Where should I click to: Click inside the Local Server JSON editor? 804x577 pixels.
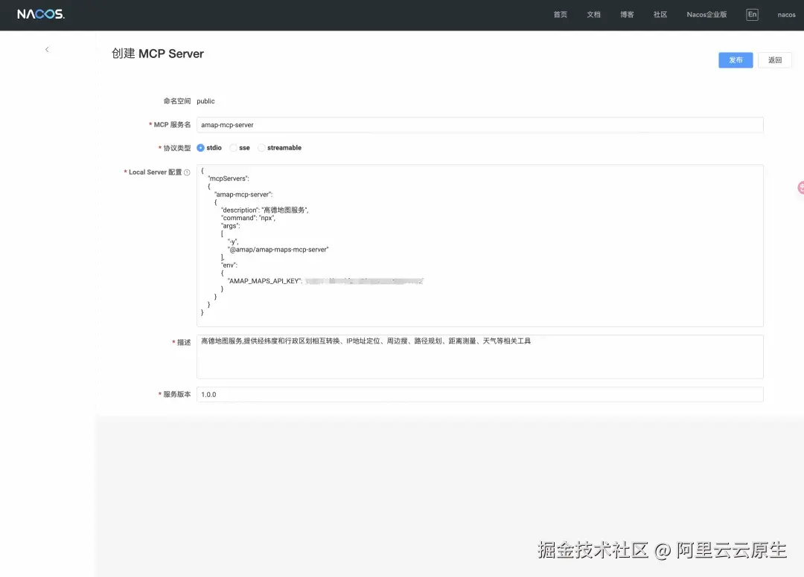pyautogui.click(x=480, y=246)
